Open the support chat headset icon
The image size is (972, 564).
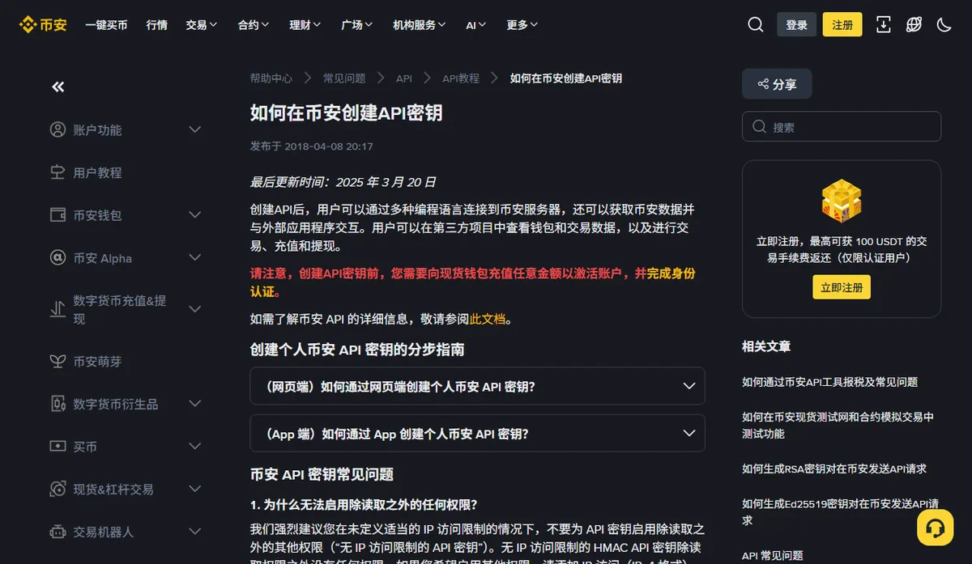click(935, 528)
